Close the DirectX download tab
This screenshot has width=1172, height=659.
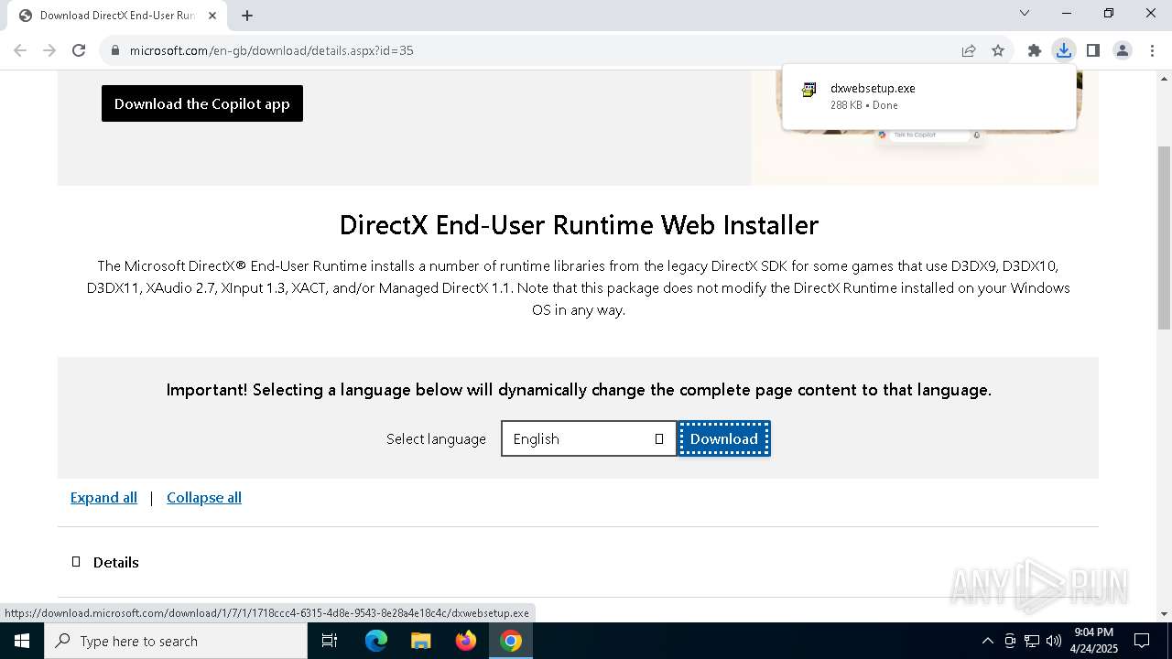pos(212,16)
